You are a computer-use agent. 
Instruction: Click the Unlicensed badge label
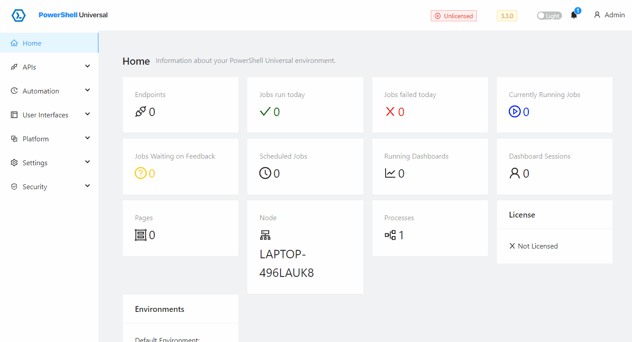pos(454,16)
